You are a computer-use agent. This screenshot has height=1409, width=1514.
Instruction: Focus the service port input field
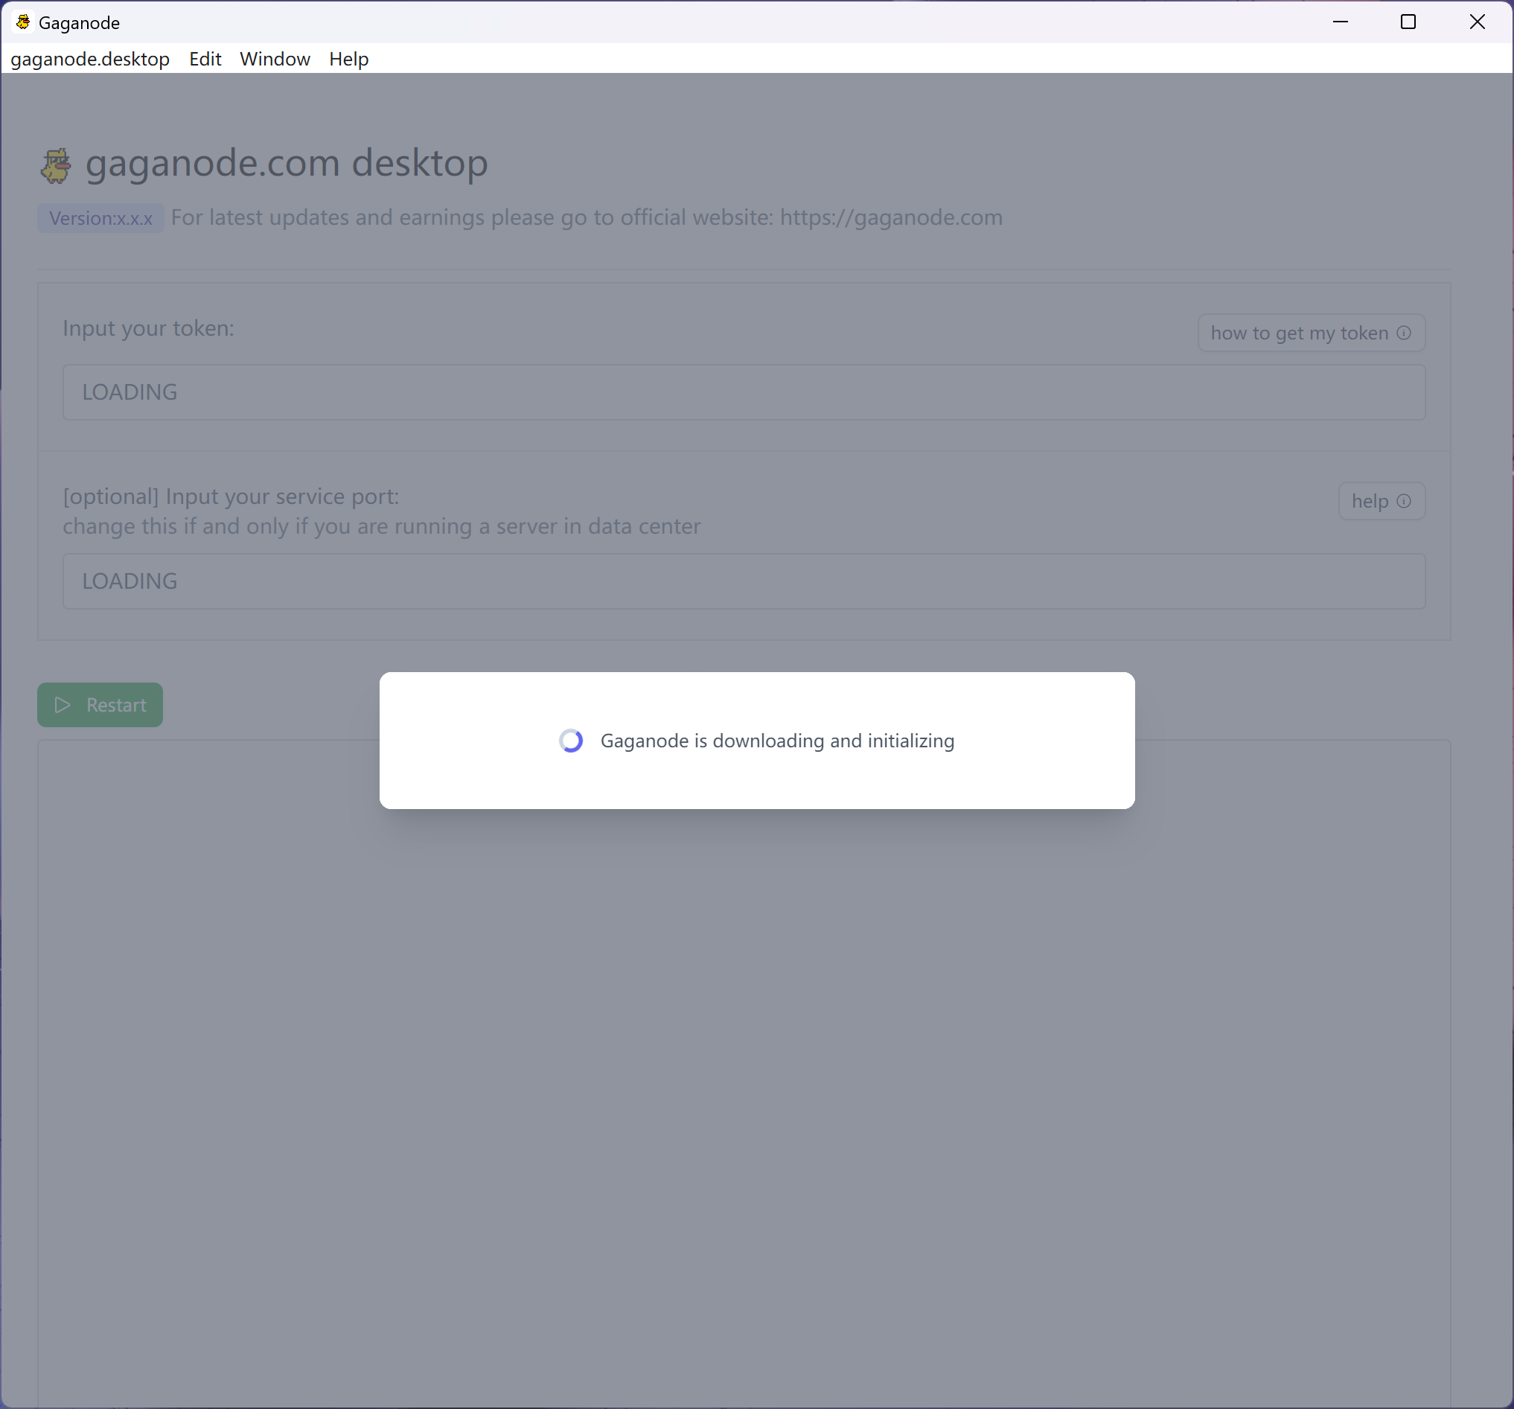pos(744,581)
